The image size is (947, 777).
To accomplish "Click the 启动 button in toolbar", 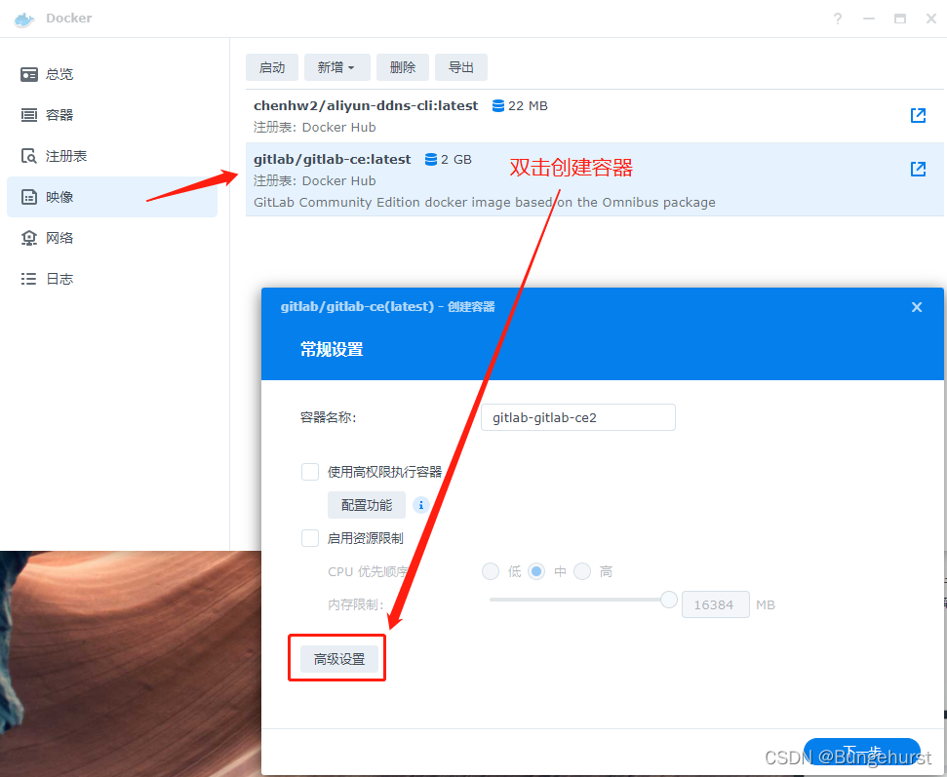I will click(271, 67).
